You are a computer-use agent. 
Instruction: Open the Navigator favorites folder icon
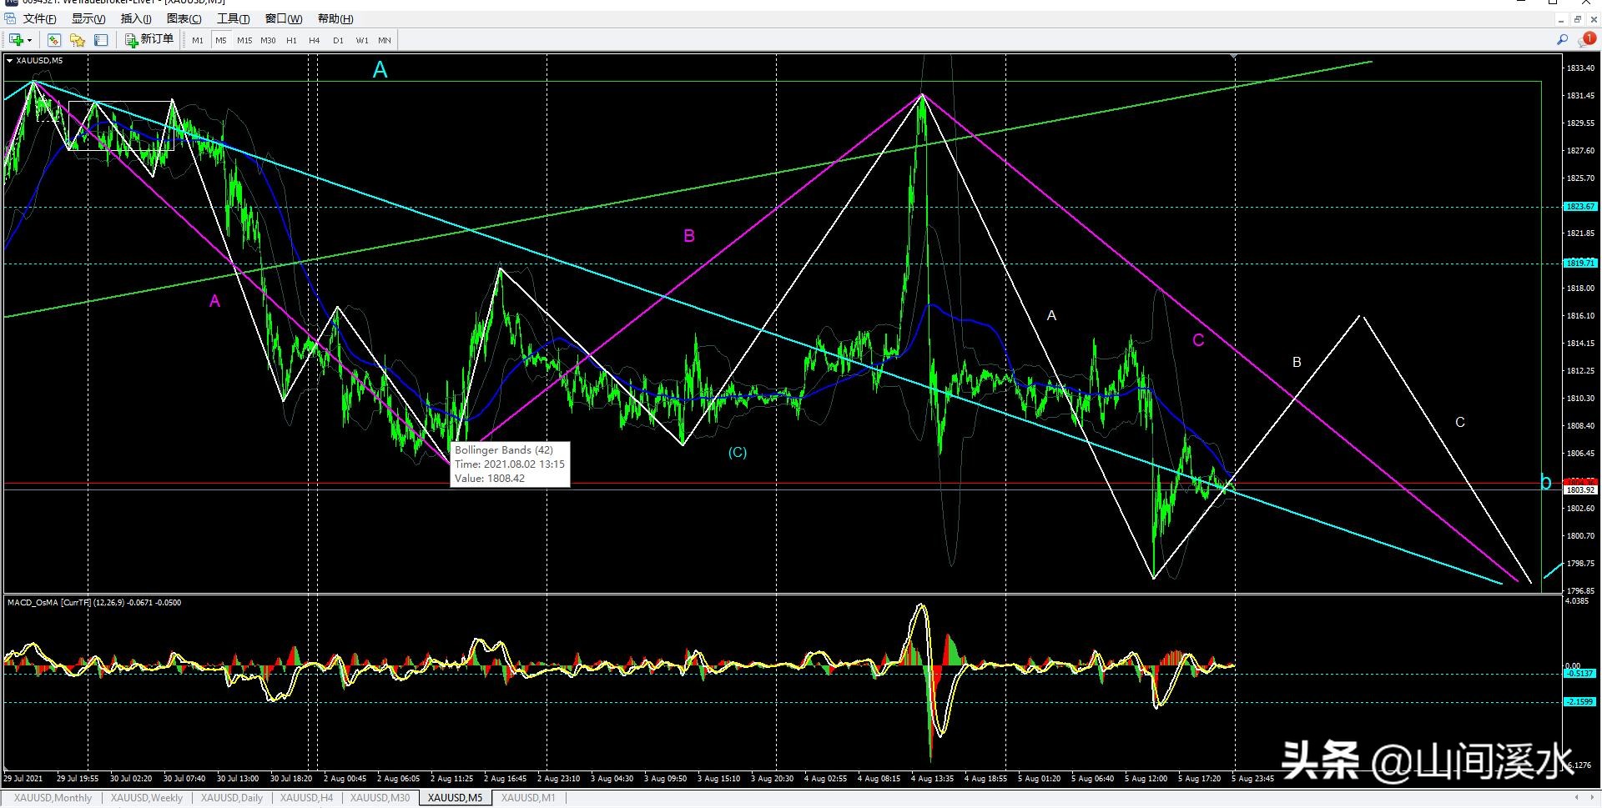(78, 40)
